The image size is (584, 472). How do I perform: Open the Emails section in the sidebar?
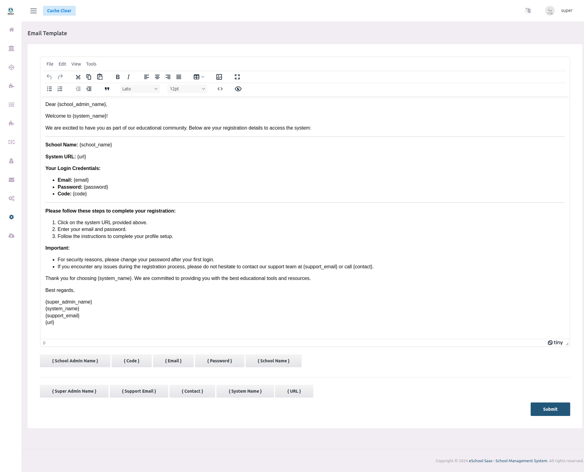coord(11,180)
